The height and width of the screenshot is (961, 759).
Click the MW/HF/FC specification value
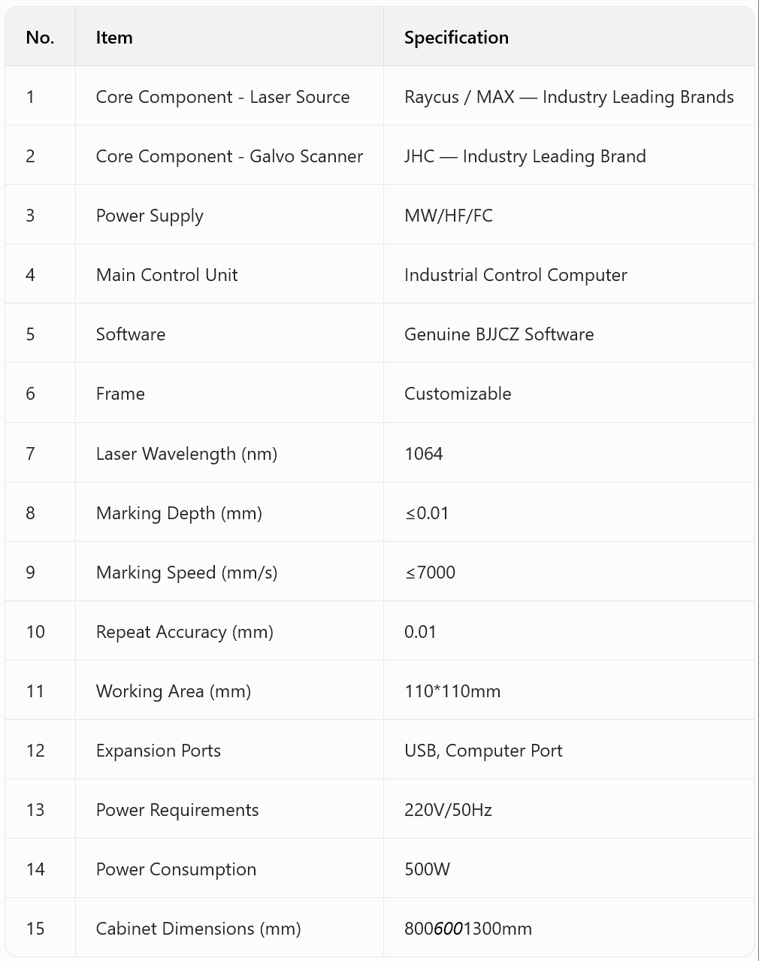coord(449,216)
